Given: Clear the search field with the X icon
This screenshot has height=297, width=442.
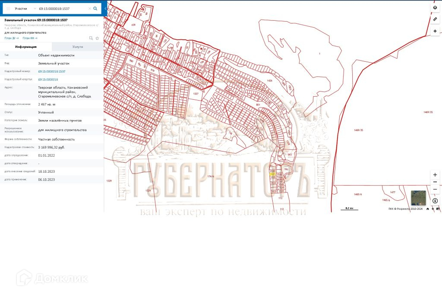Looking at the screenshot, I should (90, 9).
